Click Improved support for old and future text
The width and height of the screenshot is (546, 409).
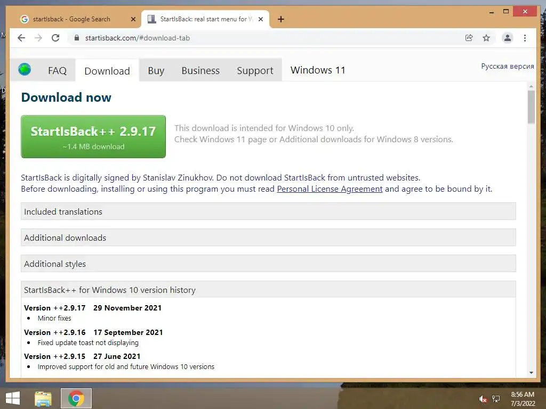click(x=126, y=366)
